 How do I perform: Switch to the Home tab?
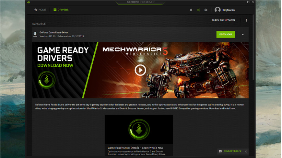click(41, 10)
